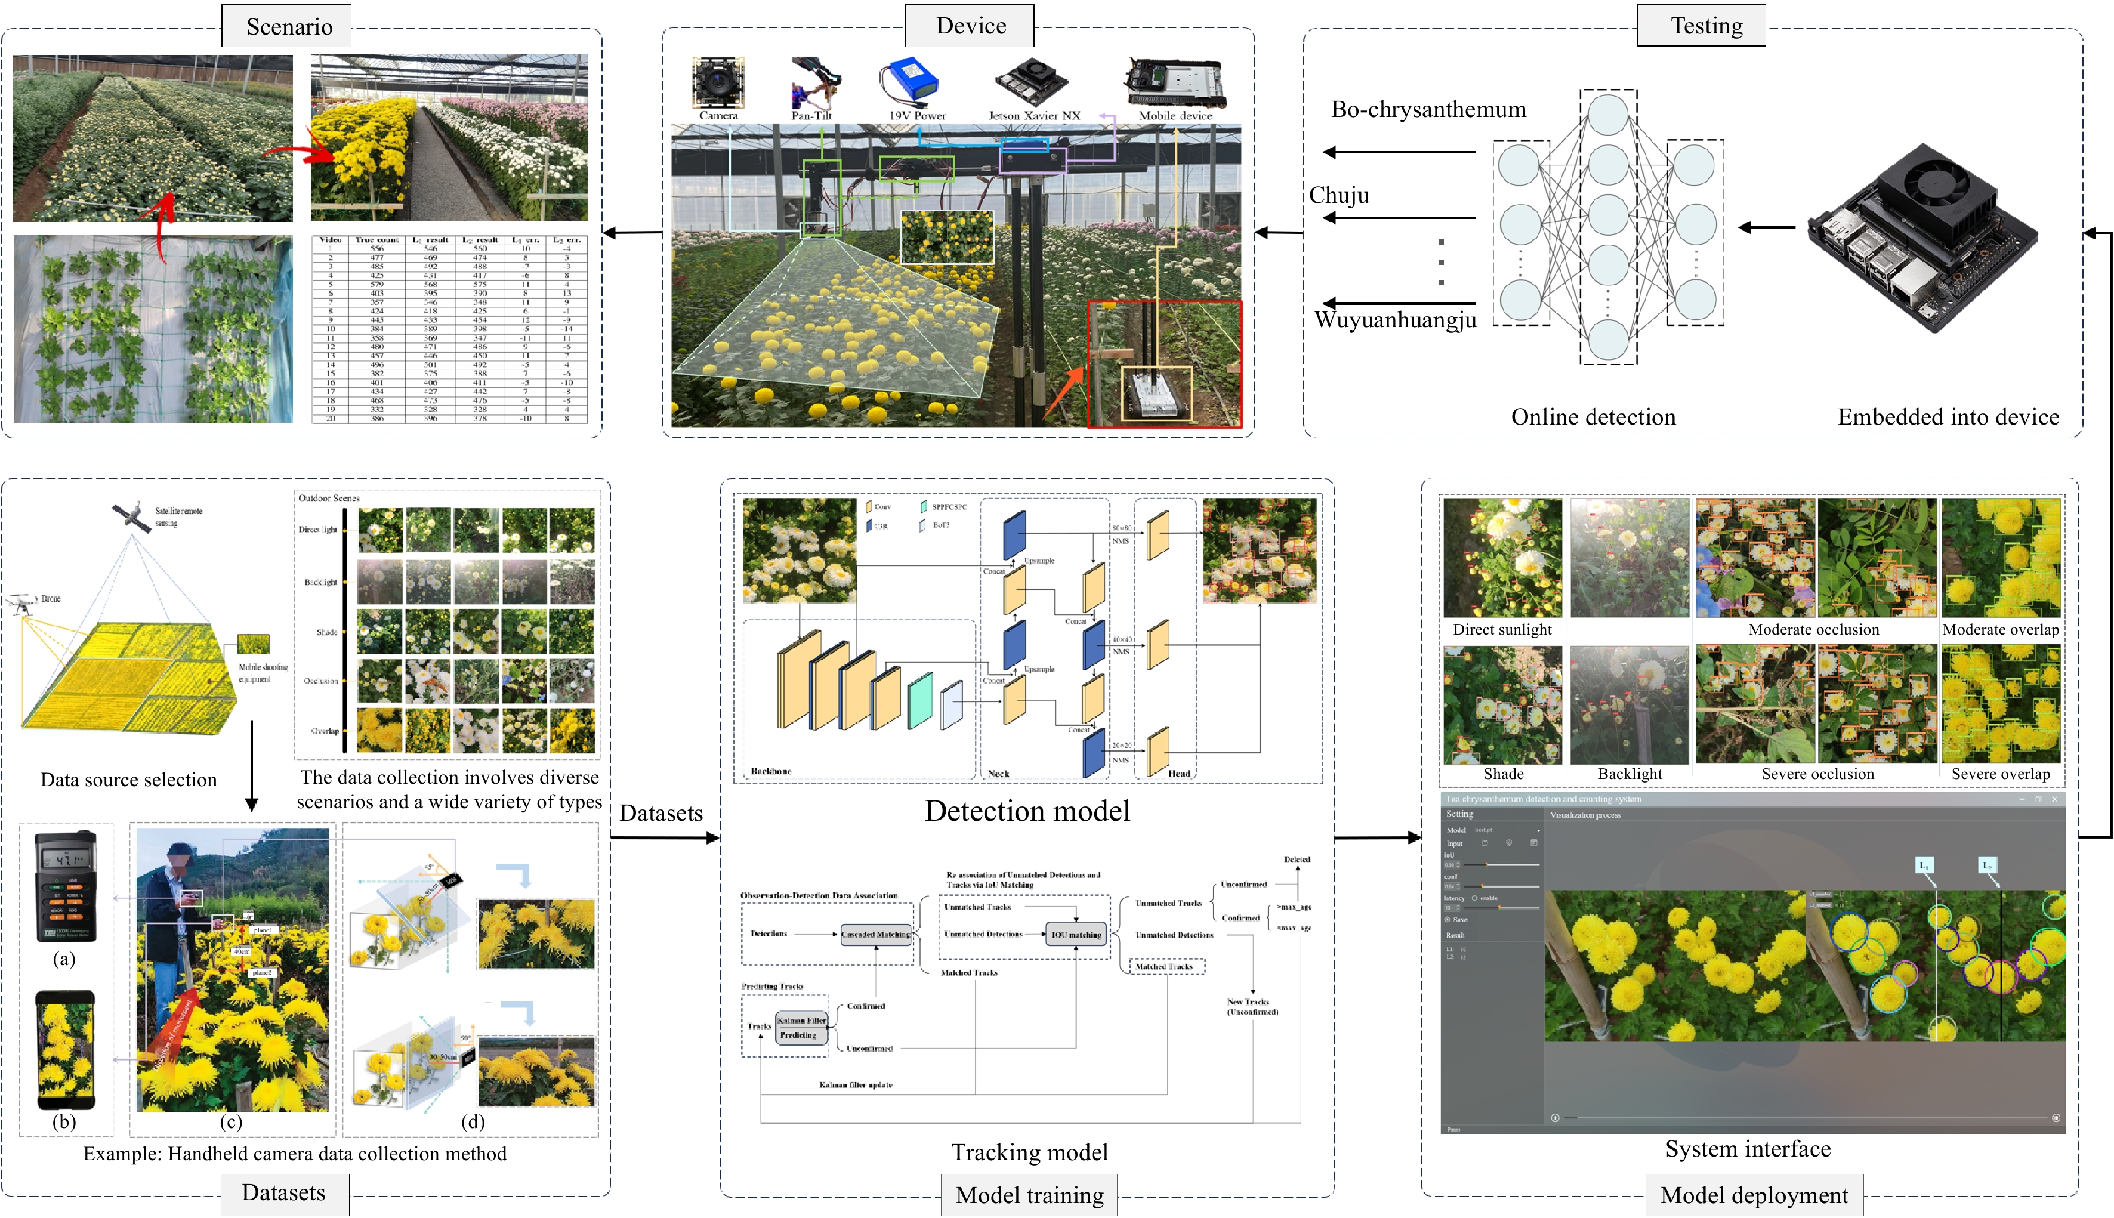Click the Detection model caption
This screenshot has width=2114, height=1218.
pyautogui.click(x=1027, y=811)
